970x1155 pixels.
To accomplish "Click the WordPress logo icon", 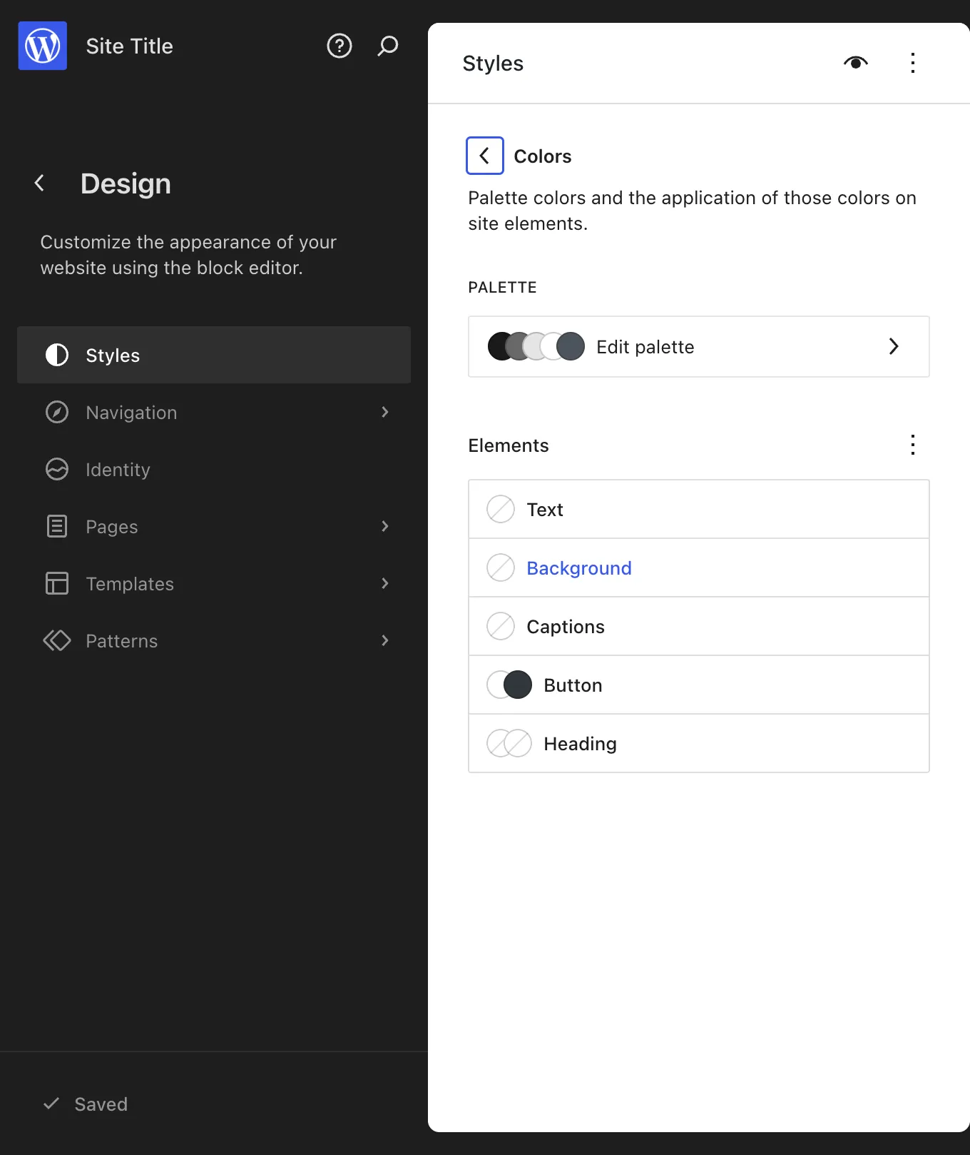I will [43, 46].
